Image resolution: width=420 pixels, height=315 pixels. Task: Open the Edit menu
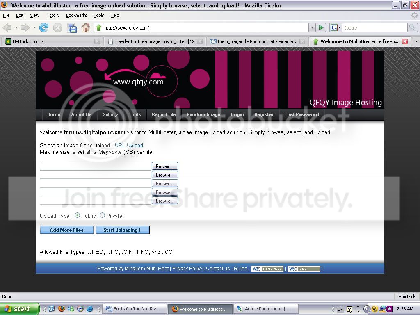[x=20, y=15]
